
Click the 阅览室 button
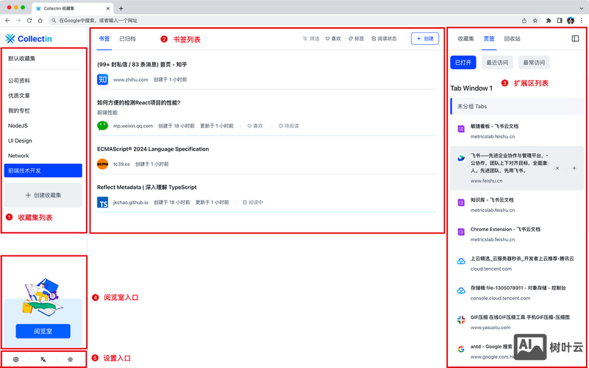[x=43, y=331]
